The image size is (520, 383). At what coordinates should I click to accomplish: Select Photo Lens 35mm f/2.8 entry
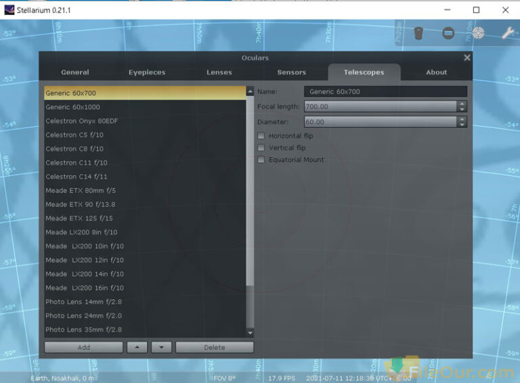[x=145, y=330]
